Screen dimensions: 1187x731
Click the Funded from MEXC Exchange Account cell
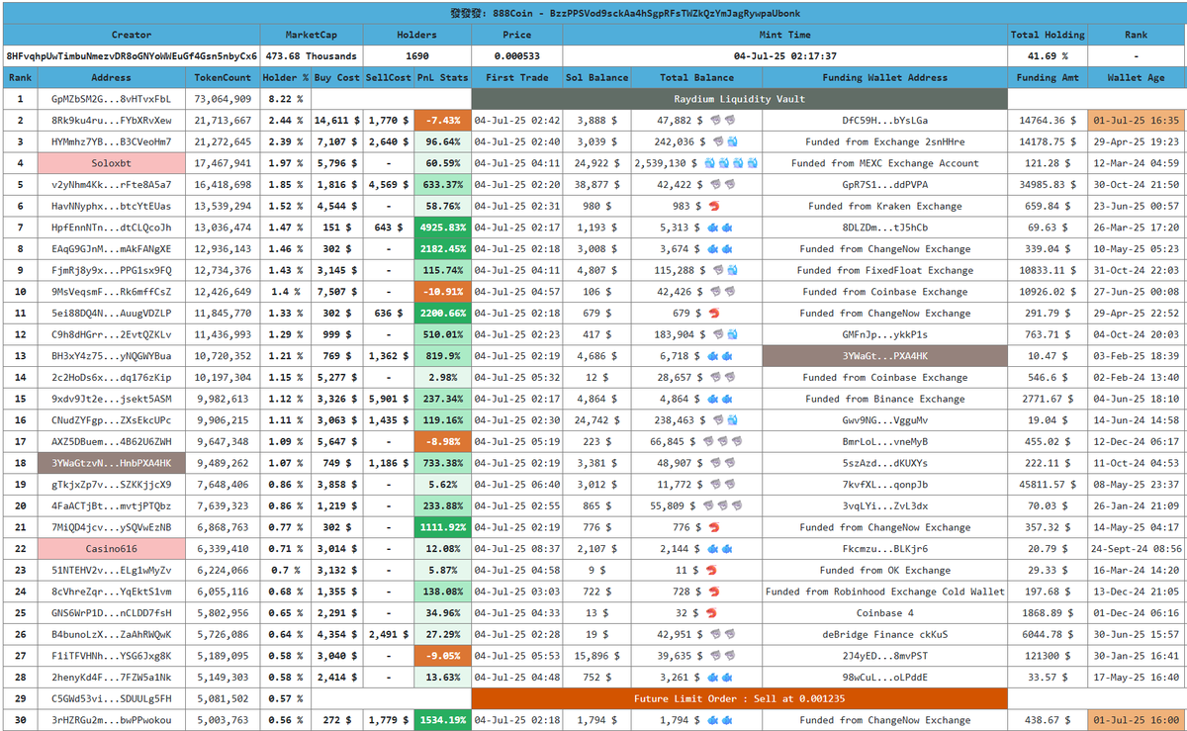tap(885, 163)
